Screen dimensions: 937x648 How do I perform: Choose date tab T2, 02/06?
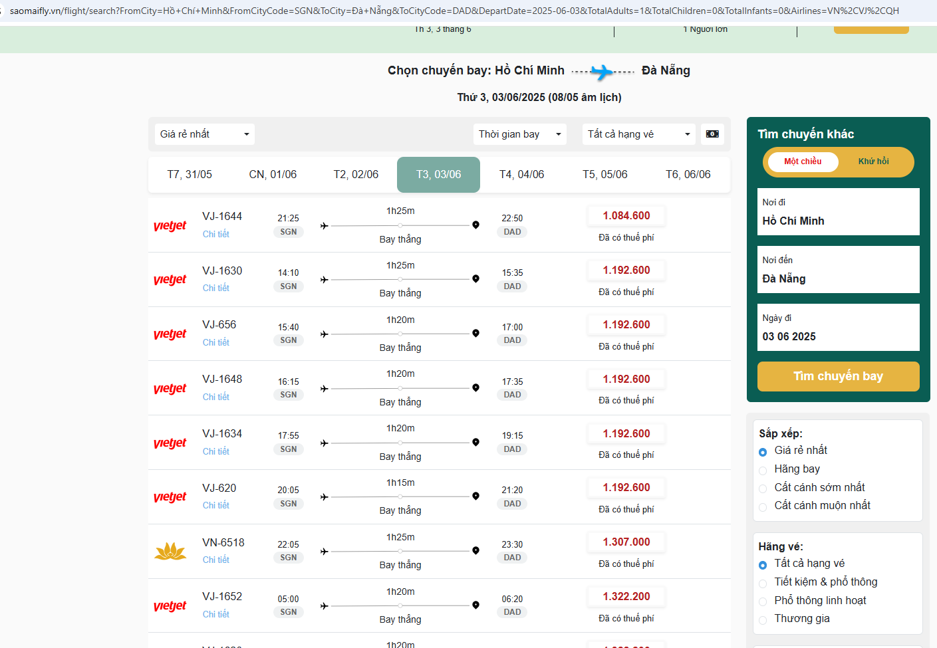356,175
